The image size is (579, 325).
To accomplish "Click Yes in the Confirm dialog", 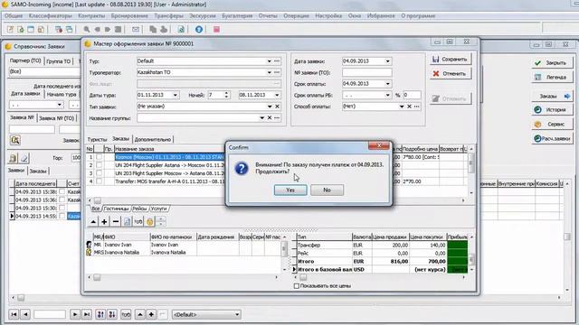I will (290, 190).
